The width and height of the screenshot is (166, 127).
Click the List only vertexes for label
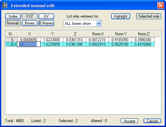(83, 16)
